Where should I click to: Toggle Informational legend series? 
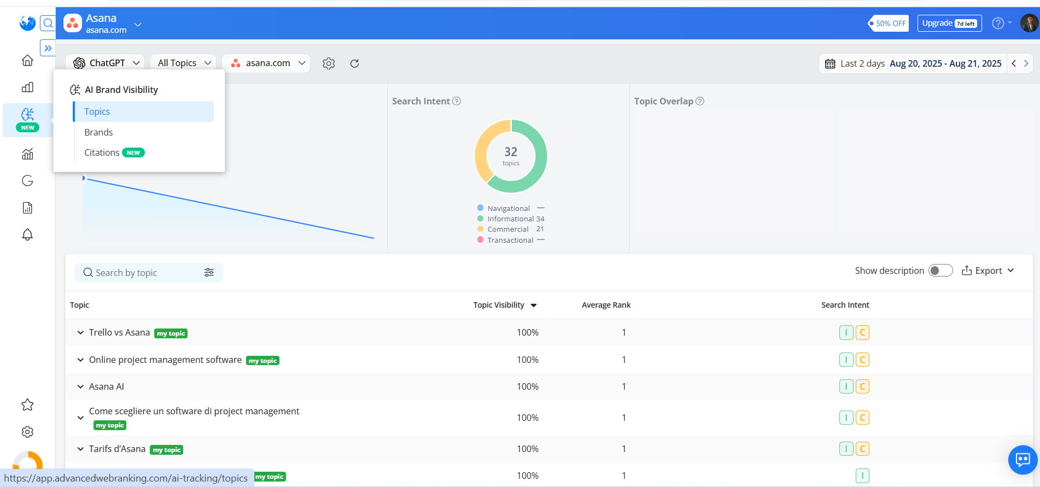511,219
